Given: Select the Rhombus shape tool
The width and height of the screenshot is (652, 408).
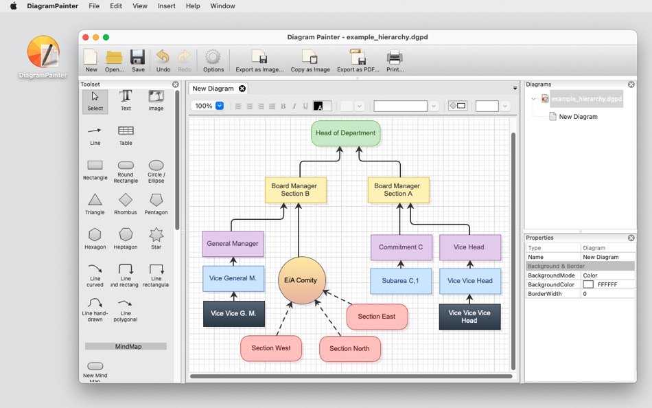Looking at the screenshot, I should [126, 204].
